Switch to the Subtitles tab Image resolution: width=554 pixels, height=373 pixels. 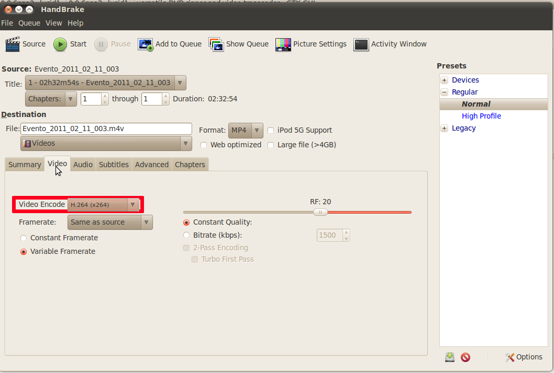pyautogui.click(x=114, y=165)
